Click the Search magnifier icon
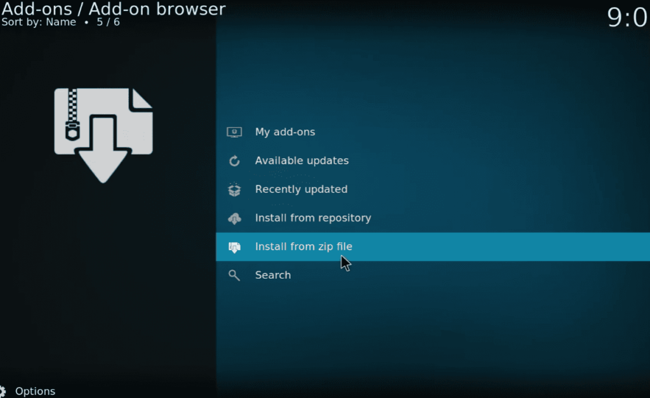The image size is (650, 398). tap(234, 275)
